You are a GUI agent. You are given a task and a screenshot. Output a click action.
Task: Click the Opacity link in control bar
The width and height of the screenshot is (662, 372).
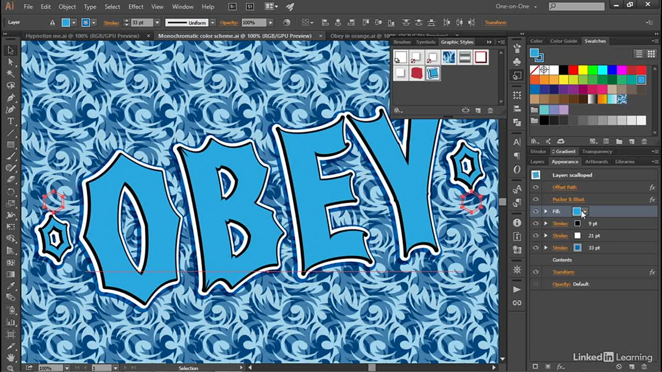[x=229, y=23]
